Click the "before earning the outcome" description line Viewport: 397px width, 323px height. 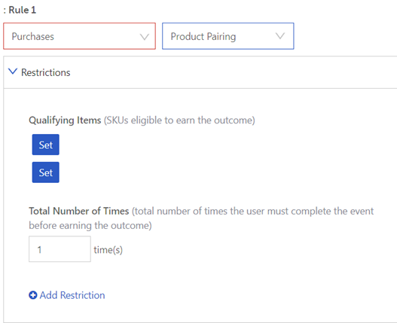(90, 225)
